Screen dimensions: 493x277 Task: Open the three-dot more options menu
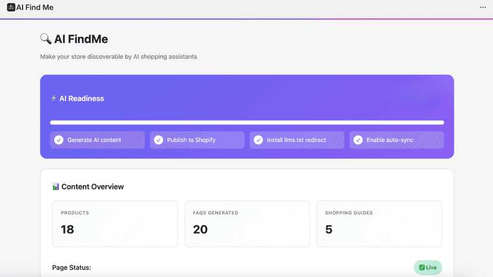pyautogui.click(x=483, y=7)
